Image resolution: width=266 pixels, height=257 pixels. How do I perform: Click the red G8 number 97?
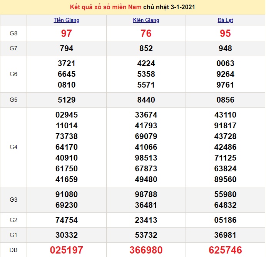67,33
